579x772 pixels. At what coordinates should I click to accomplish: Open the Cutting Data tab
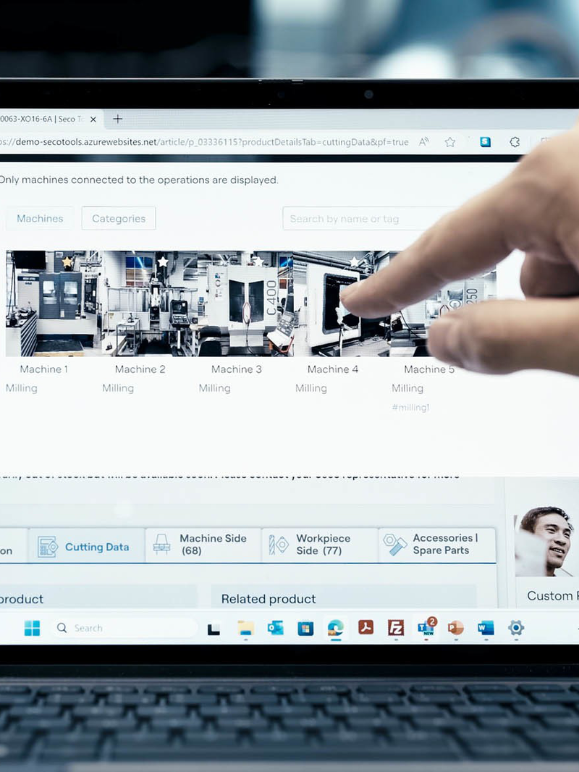tap(86, 547)
